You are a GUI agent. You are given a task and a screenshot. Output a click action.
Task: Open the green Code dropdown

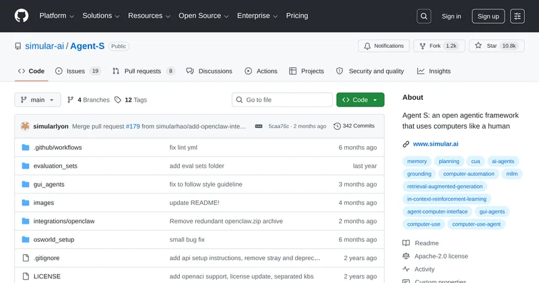tap(360, 100)
